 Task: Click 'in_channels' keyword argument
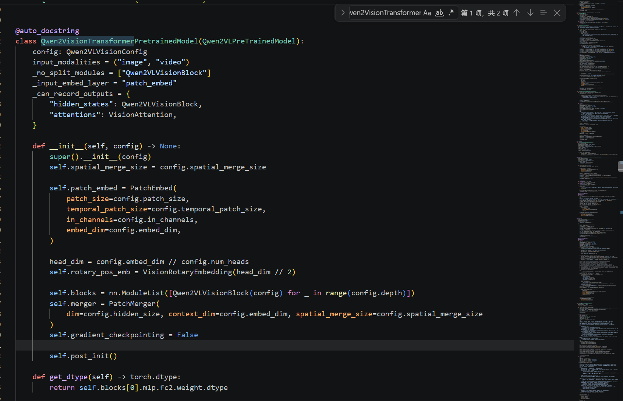[x=90, y=219]
